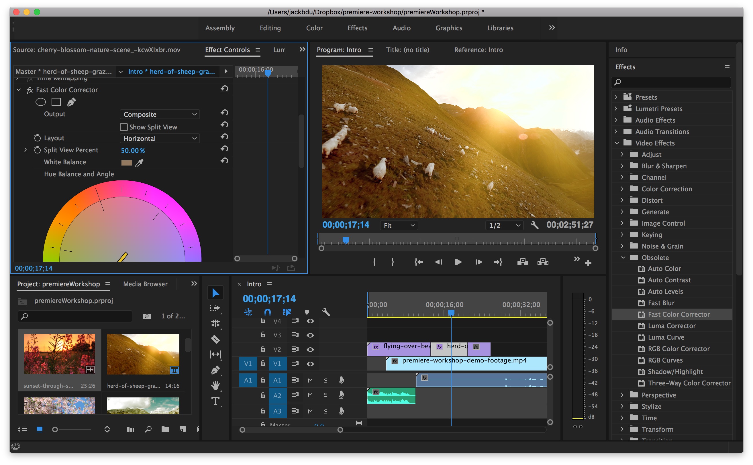Open the Media Browser tab
Screen dimensions: 753x465
tap(145, 284)
